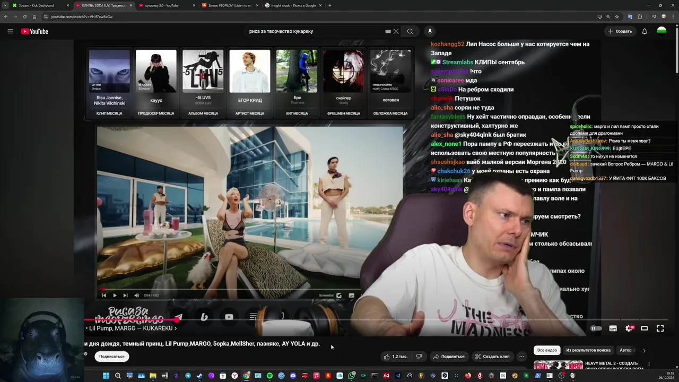Switch player to theater mode
The height and width of the screenshot is (382, 679).
pyautogui.click(x=645, y=328)
